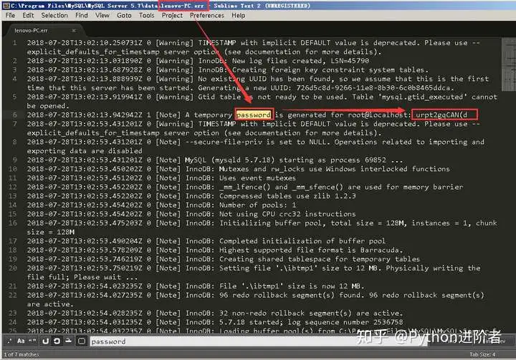Screen dimensions: 516x360
Task: Click text '32 non-redo rollback segment(s) are active.'
Action: pyautogui.click(x=311, y=313)
